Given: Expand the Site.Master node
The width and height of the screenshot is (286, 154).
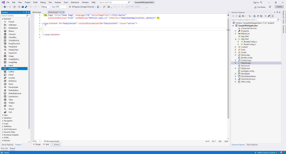Looking at the screenshot, I should coord(235,74).
